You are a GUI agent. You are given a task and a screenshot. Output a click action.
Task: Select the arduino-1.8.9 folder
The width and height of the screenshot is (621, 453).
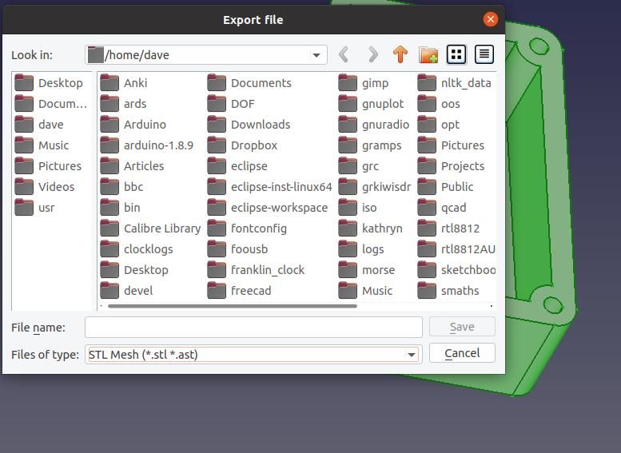146,145
